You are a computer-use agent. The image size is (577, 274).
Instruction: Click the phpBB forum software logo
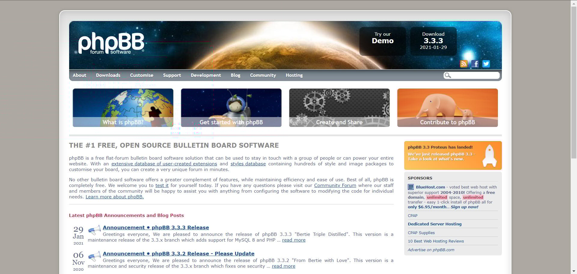[111, 44]
